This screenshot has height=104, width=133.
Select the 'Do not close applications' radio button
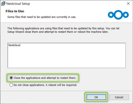click(11, 85)
